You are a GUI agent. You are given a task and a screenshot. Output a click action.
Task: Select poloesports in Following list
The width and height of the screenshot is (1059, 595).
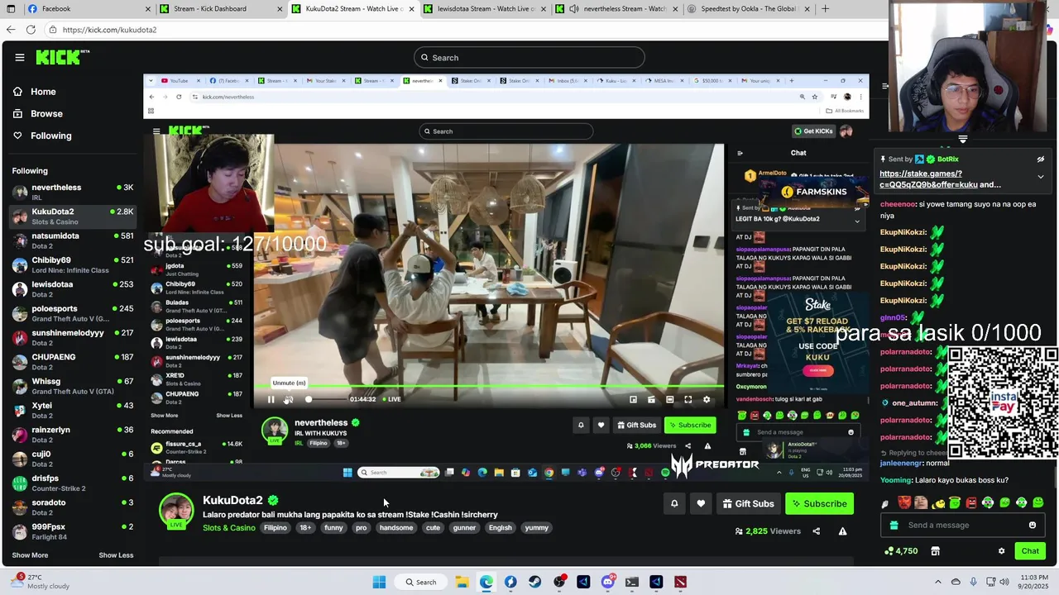tap(72, 313)
